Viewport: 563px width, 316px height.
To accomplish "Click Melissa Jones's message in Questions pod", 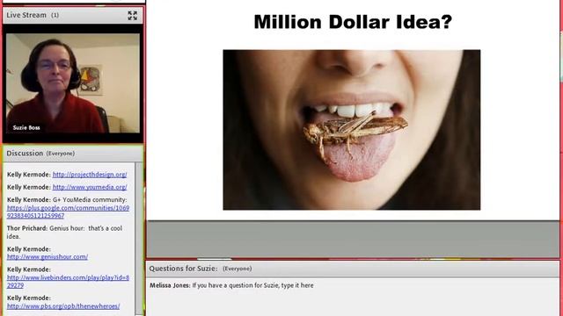I will click(x=231, y=285).
